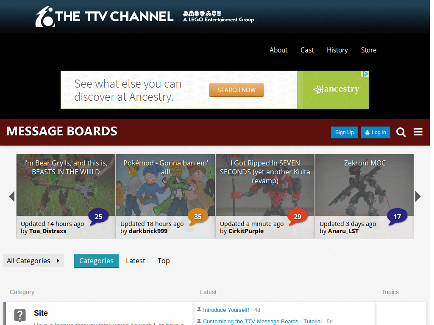Click the TTV Channel logo
The height and width of the screenshot is (325, 434).
pyautogui.click(x=104, y=17)
